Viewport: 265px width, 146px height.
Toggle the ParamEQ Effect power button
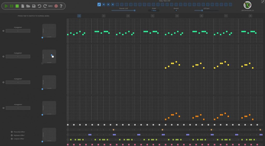12,132
